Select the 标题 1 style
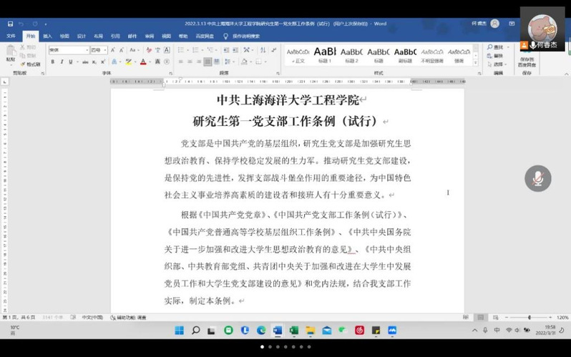Screen dimensions: 571x357 click(324, 53)
